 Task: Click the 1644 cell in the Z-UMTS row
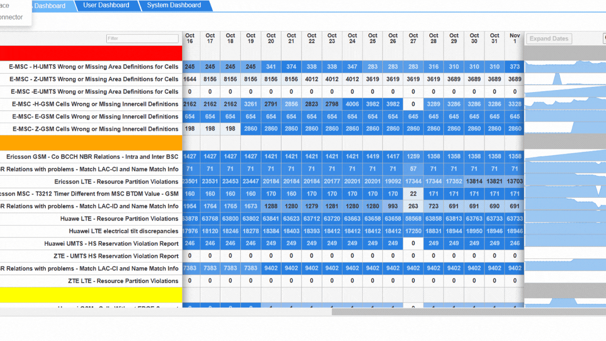click(x=190, y=79)
